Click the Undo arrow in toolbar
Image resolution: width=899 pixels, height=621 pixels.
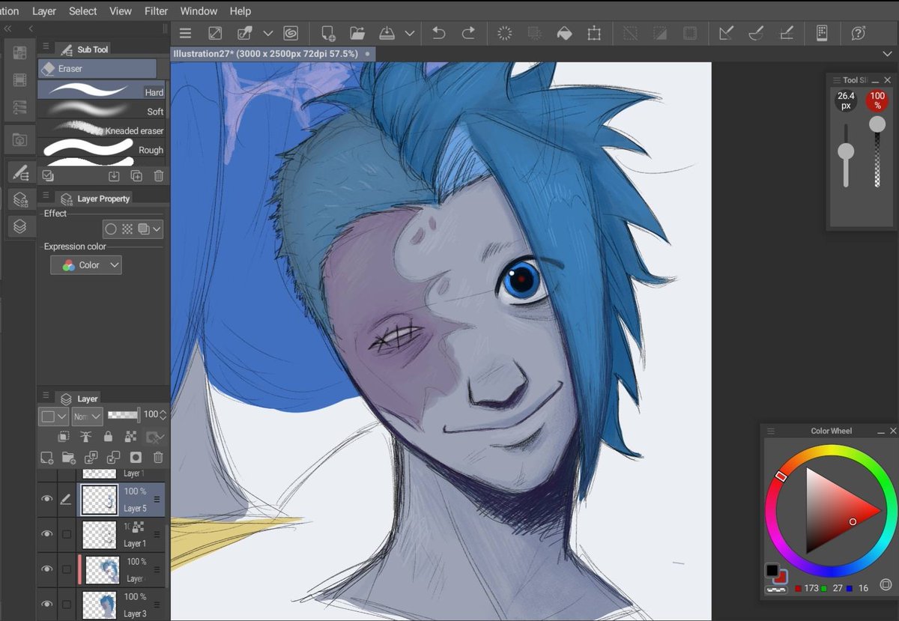(x=439, y=33)
